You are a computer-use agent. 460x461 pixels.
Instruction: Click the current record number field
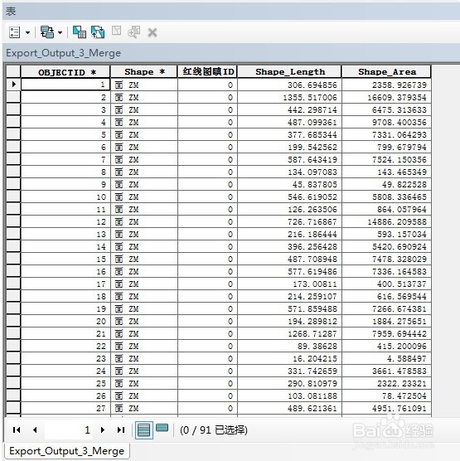point(69,429)
